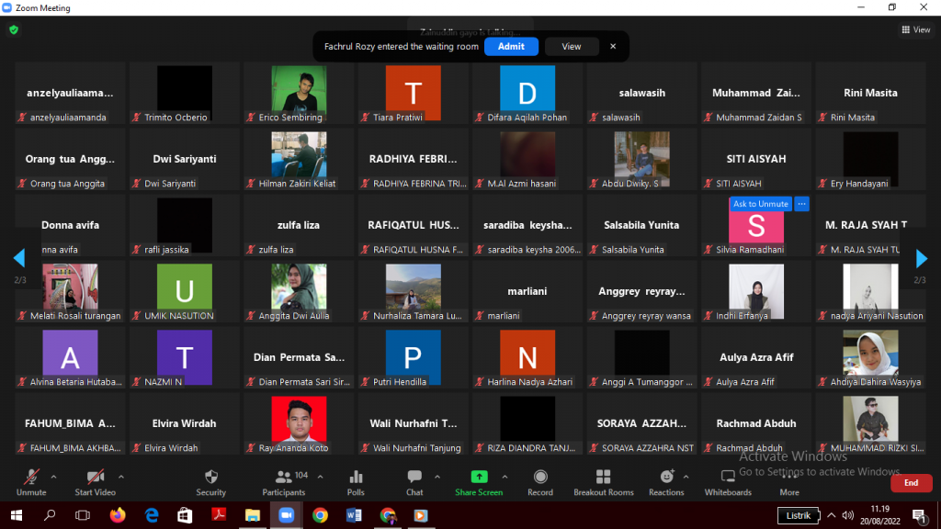The height and width of the screenshot is (529, 941).
Task: Open the Security shield options
Action: click(210, 477)
